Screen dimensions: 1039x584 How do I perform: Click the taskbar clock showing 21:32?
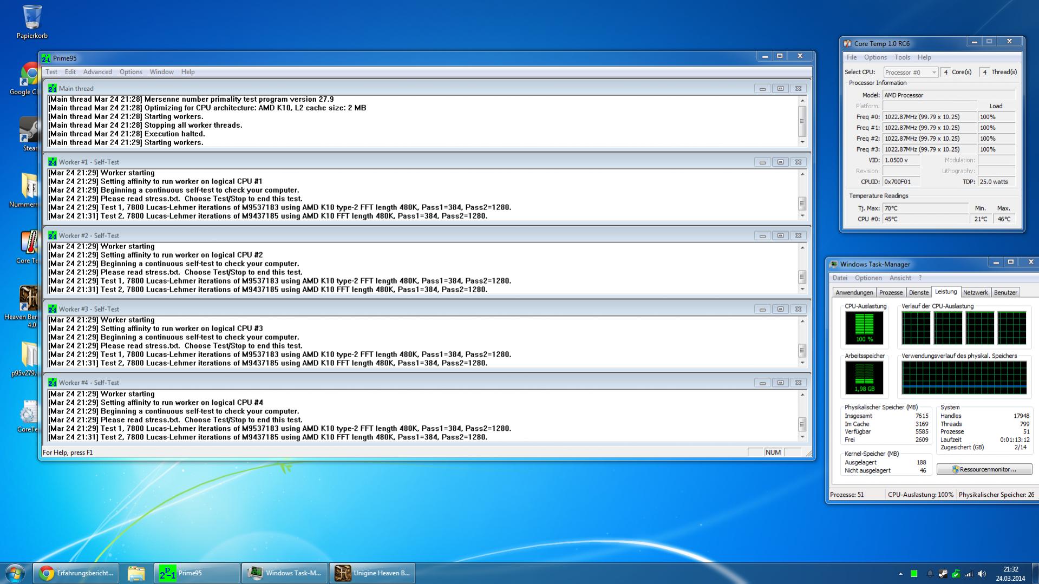(1010, 574)
